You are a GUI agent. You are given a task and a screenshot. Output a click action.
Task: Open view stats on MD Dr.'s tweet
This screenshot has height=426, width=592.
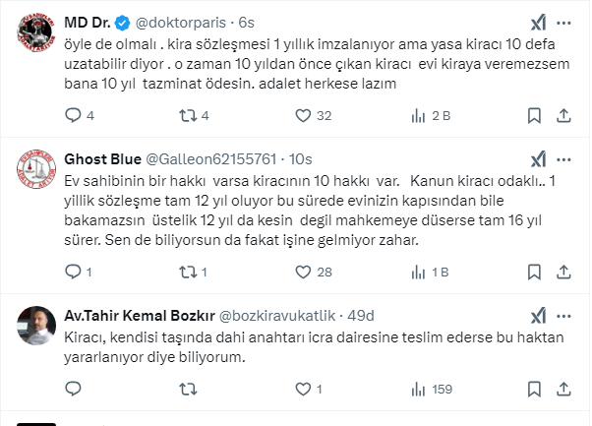coord(411,115)
